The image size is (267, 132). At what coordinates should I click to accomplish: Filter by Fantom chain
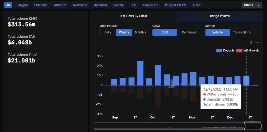[119, 5]
